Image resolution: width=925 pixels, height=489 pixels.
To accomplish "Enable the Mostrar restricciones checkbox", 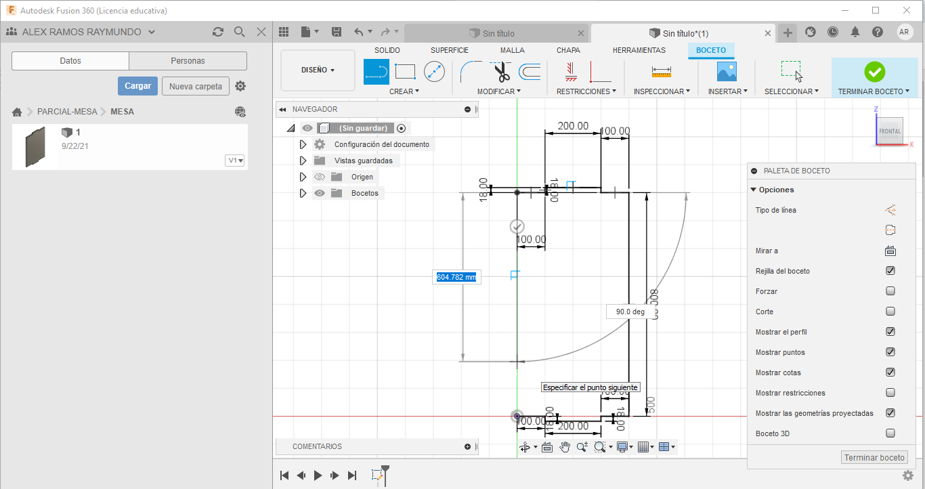I will (x=890, y=393).
